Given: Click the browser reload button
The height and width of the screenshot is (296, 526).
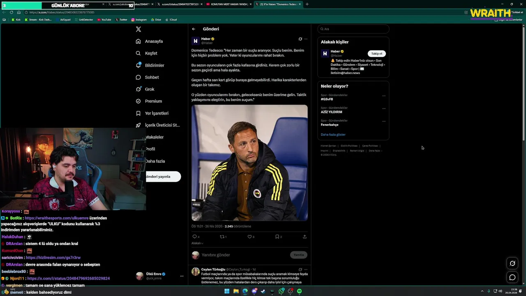Looking at the screenshot, I should (12, 12).
